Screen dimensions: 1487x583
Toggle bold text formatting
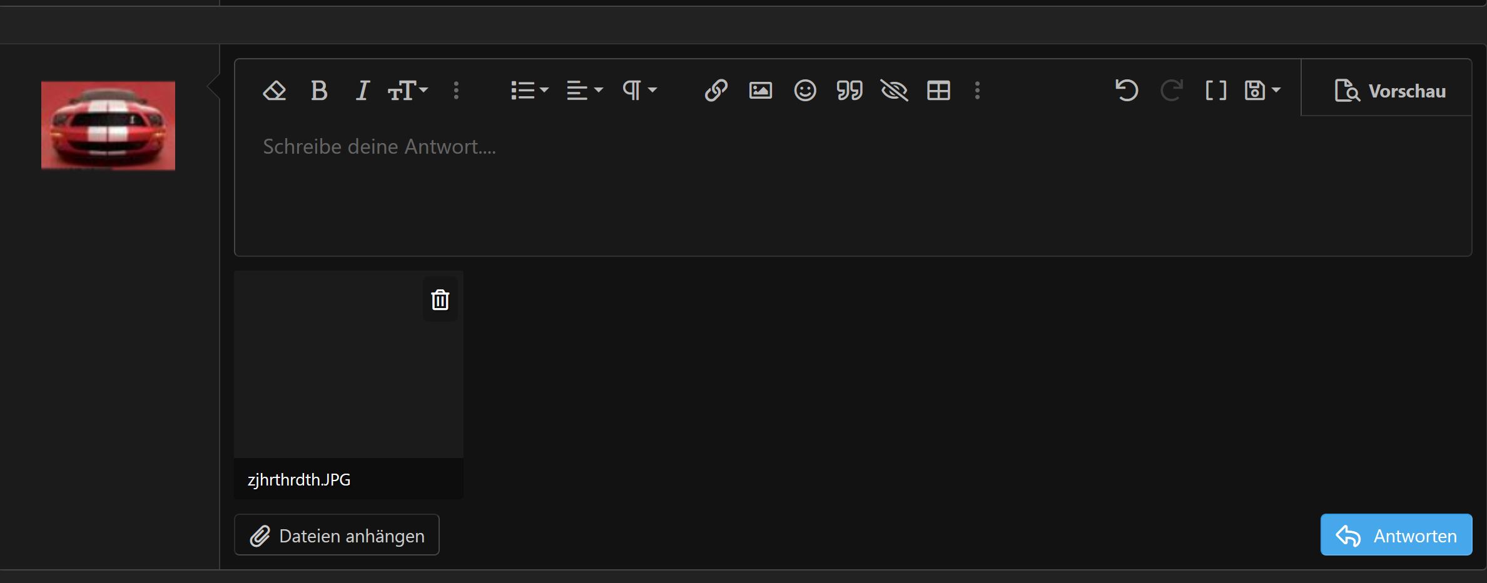[x=319, y=91]
